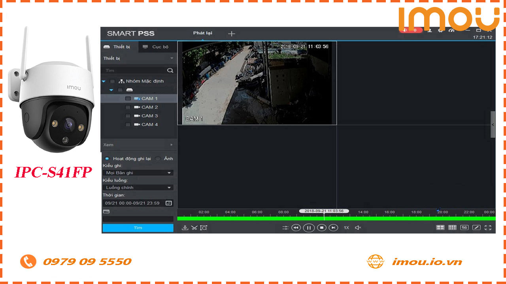Check the CAM 3 checkbox

click(128, 116)
